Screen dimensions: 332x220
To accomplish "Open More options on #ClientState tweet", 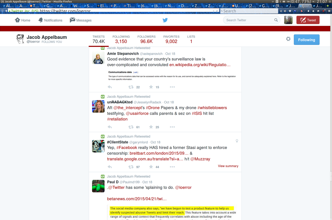I will [172, 167].
